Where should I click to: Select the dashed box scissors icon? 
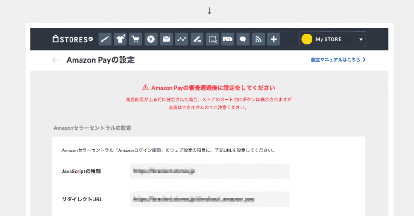pyautogui.click(x=212, y=39)
